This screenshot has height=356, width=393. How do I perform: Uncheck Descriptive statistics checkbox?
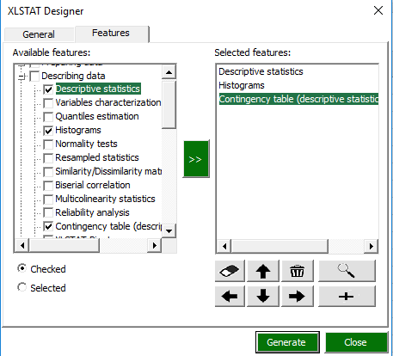click(48, 89)
